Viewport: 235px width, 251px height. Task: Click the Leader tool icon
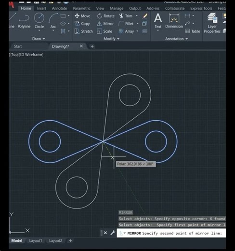coord(187,24)
